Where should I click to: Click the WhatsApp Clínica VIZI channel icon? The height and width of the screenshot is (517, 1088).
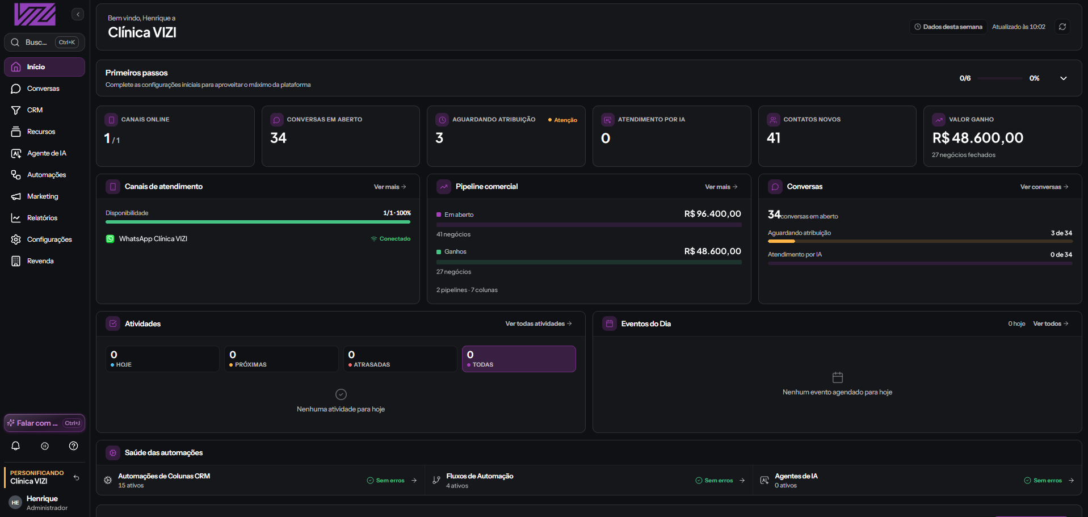click(x=110, y=239)
